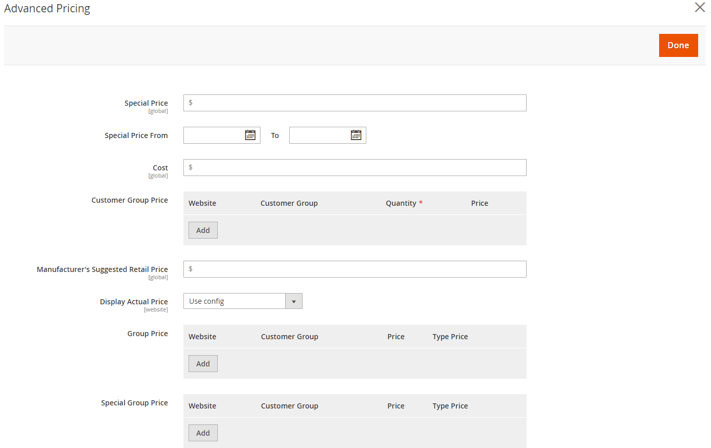
Task: Click the Customer Group header in Group Price table
Action: 290,337
